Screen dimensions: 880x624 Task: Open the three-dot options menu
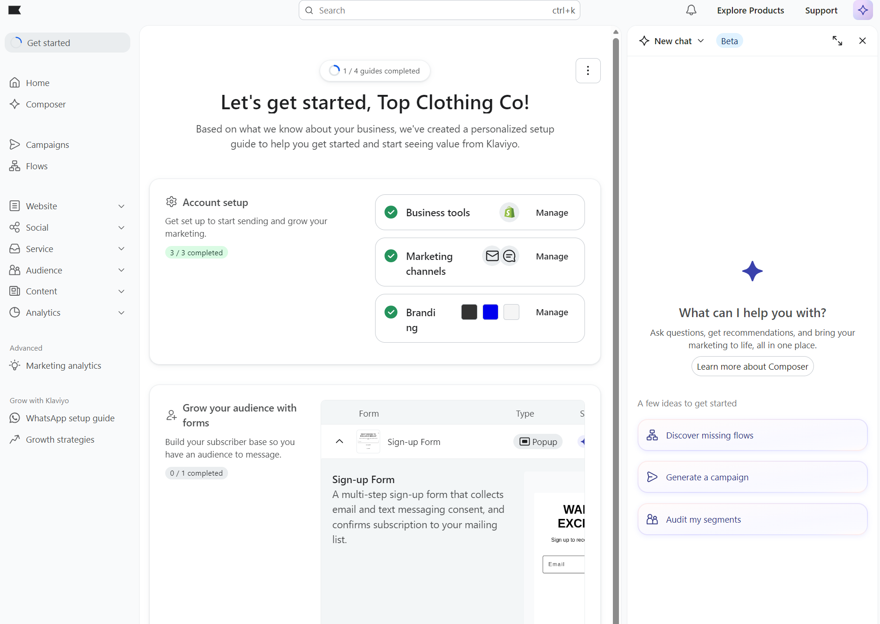[x=588, y=71]
